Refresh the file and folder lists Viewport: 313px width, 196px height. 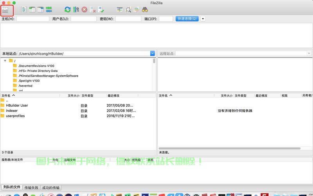coord(68,9)
